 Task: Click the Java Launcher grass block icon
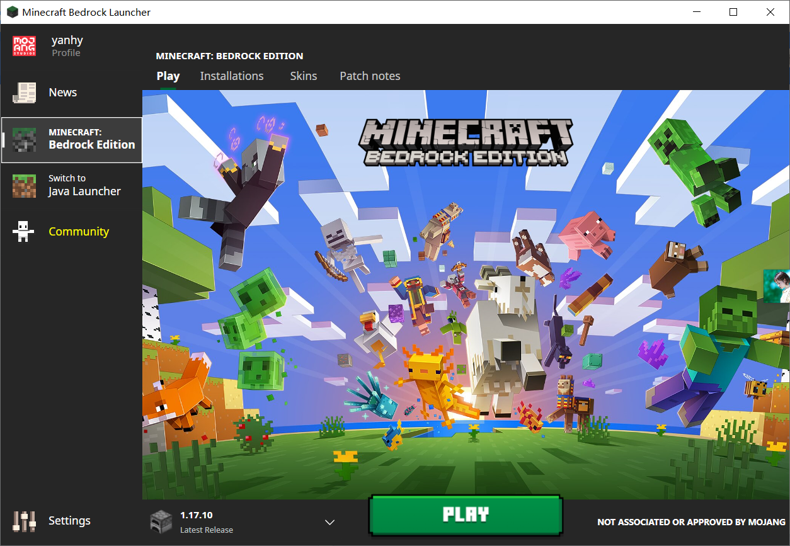(x=25, y=186)
